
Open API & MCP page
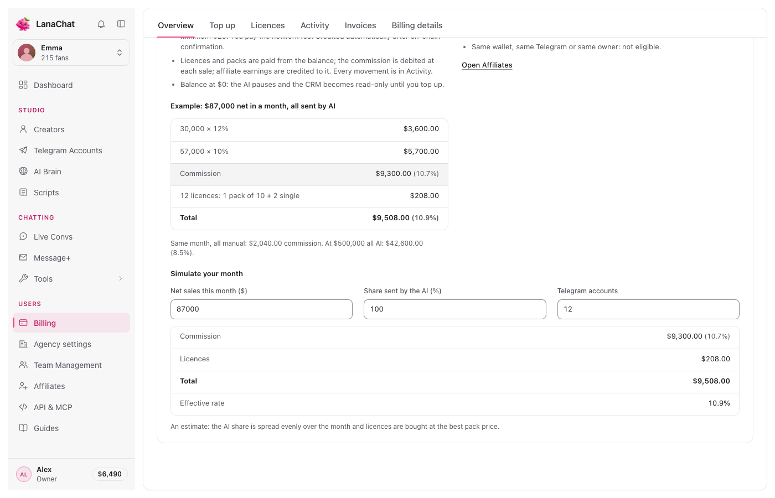pos(71,407)
